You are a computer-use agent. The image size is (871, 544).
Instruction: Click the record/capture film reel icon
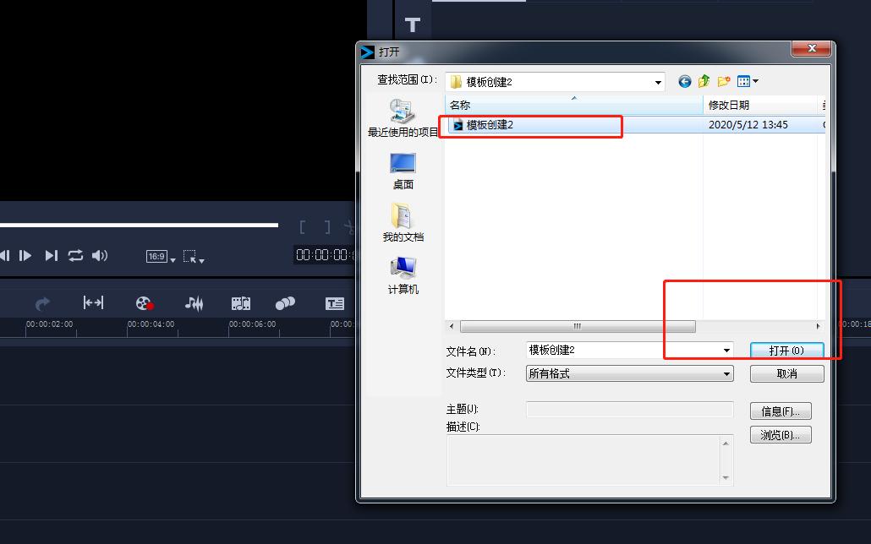[145, 303]
